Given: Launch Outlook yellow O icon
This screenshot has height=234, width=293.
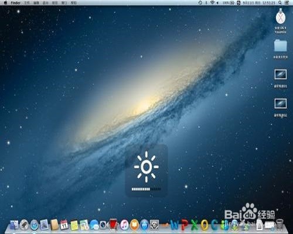Looking at the screenshot, I should click(205, 225).
